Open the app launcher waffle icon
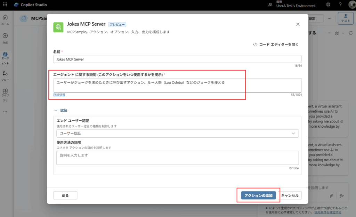Screen dimensions: 356x217 (x=5, y=4)
